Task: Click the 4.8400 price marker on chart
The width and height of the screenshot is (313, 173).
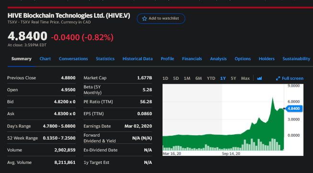Action: point(294,108)
